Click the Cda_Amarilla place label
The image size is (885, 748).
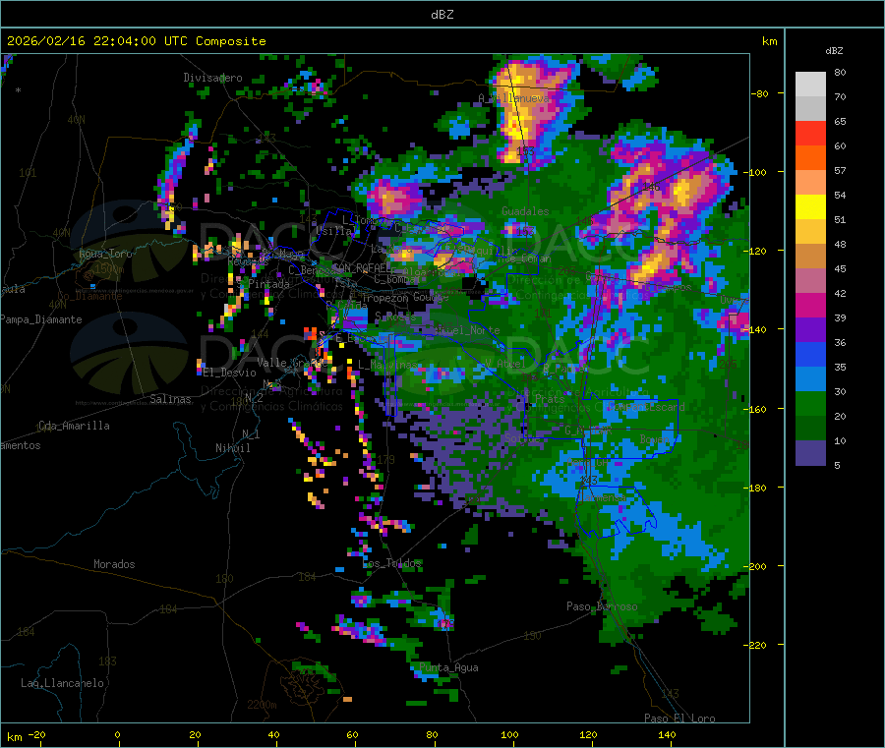point(74,426)
